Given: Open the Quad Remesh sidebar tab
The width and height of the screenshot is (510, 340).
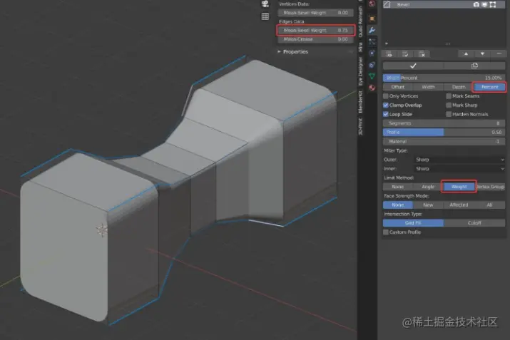Looking at the screenshot, I should tap(360, 22).
